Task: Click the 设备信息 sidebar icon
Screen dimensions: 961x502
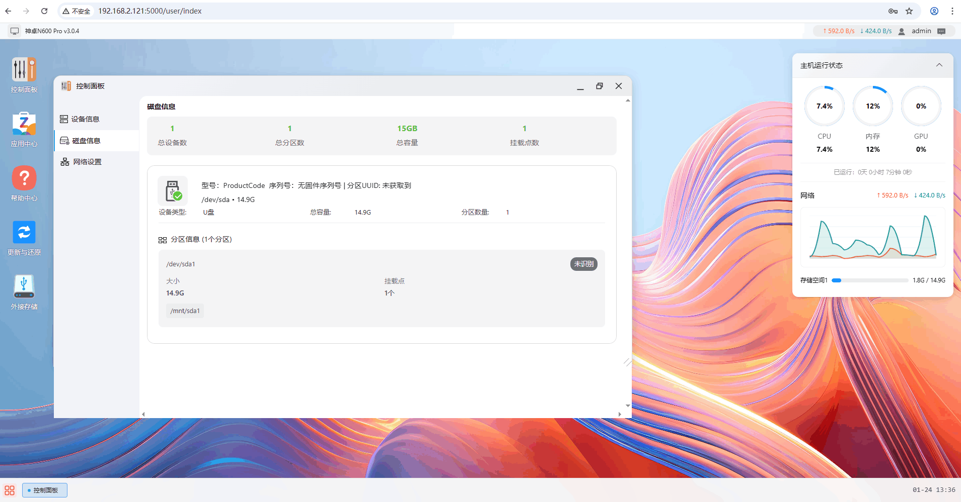Action: (64, 119)
